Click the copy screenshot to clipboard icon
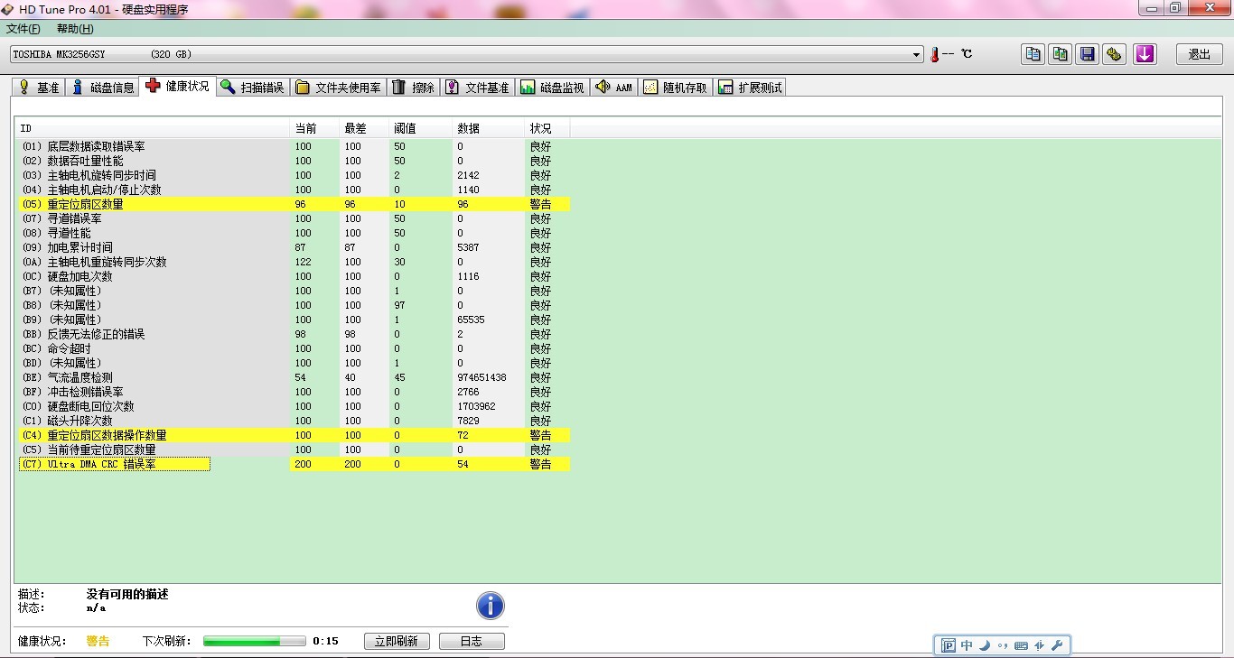This screenshot has width=1234, height=658. [x=1061, y=54]
